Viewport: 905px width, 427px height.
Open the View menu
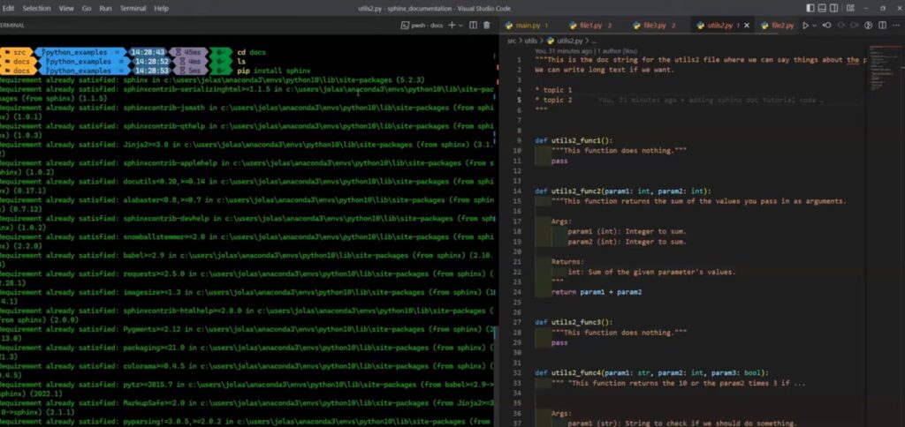[x=66, y=9]
